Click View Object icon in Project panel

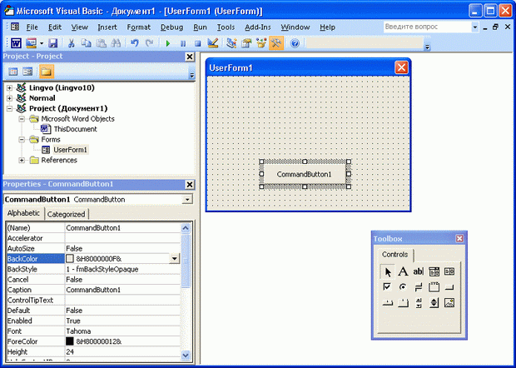click(27, 72)
